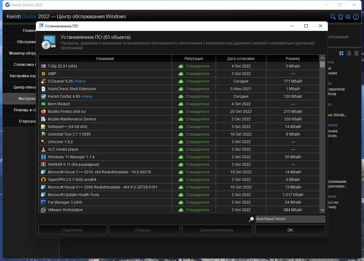Click the Mozilla Maintenance Service icon
The image size is (364, 261).
coord(43,119)
